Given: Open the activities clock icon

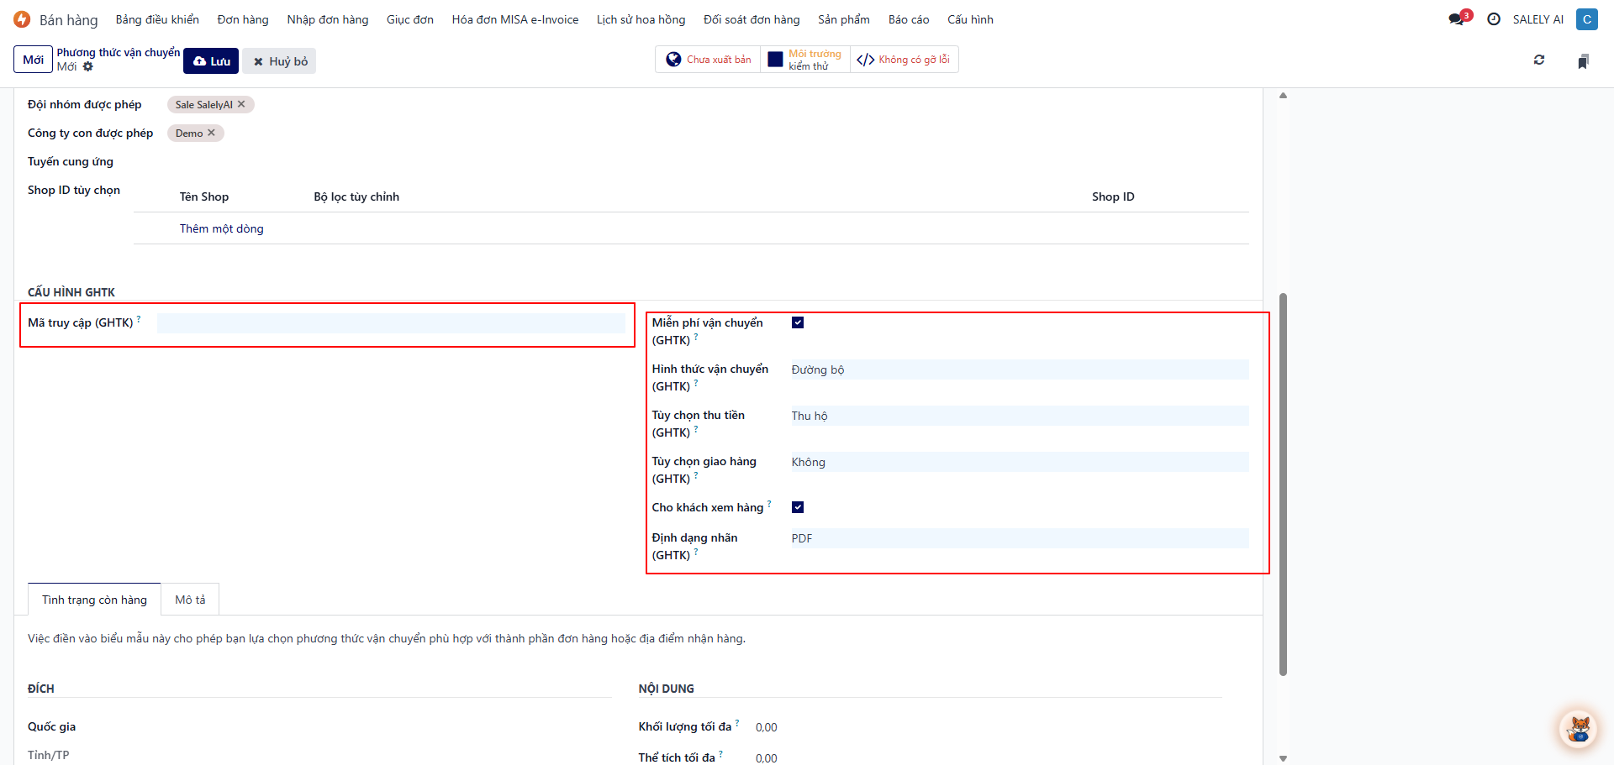Looking at the screenshot, I should pos(1494,19).
